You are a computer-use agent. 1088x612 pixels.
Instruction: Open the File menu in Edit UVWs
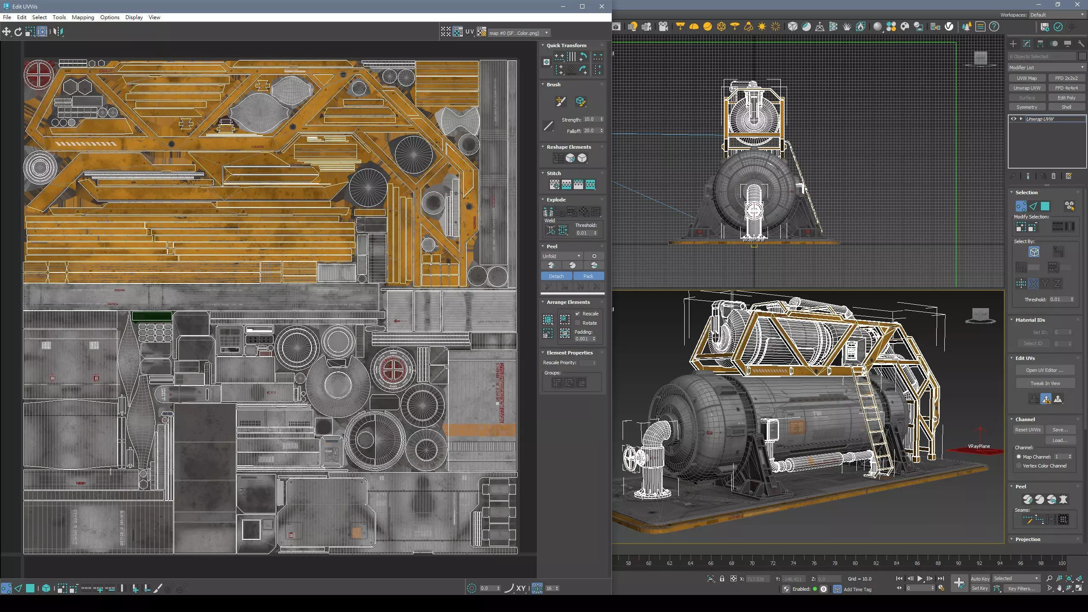point(7,17)
